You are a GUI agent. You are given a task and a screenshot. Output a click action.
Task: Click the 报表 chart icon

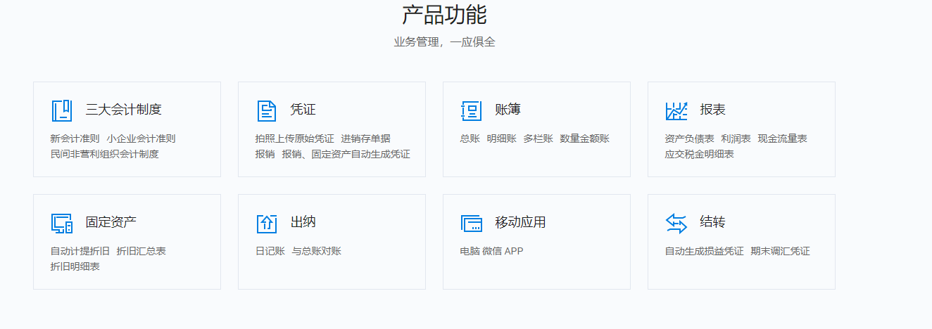pos(676,110)
